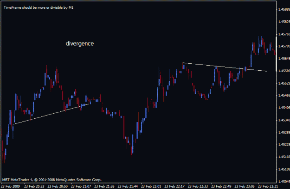Click the "divergence" text label on chart
Screen dimensions: 290x189
tap(80, 43)
